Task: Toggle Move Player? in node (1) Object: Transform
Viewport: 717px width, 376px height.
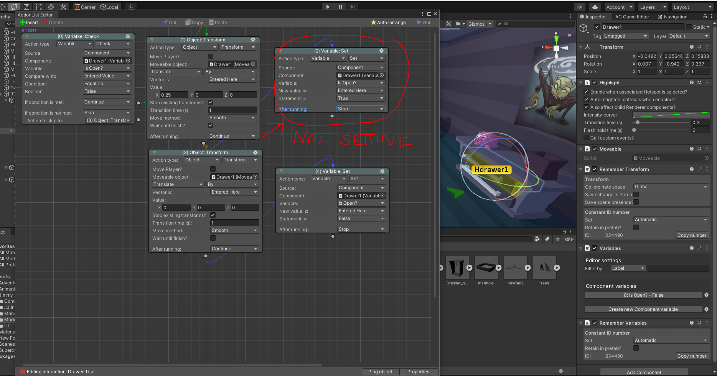Action: point(211,57)
